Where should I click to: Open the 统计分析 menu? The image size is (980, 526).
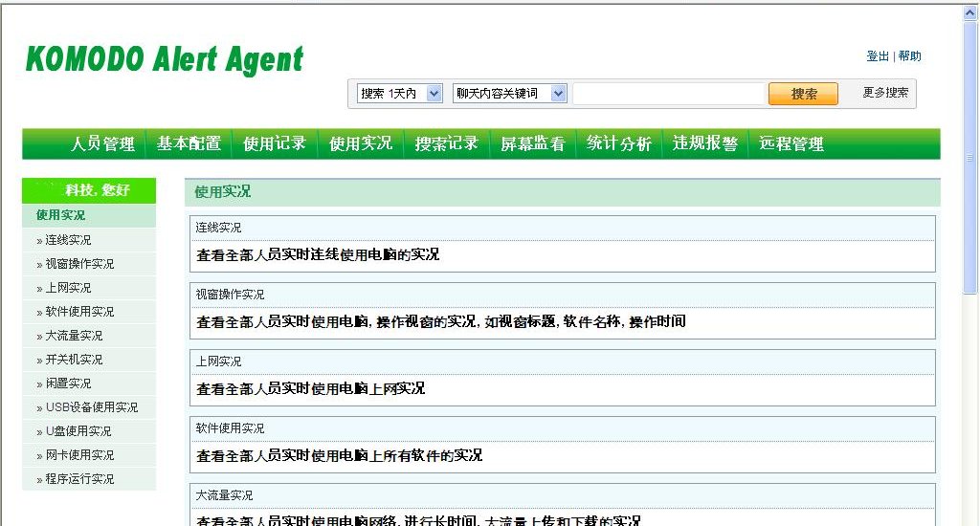(619, 143)
